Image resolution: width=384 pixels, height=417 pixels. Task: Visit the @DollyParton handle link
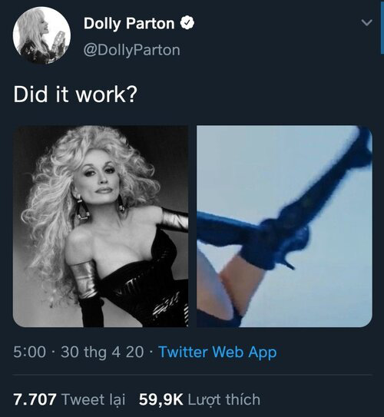pyautogui.click(x=132, y=50)
